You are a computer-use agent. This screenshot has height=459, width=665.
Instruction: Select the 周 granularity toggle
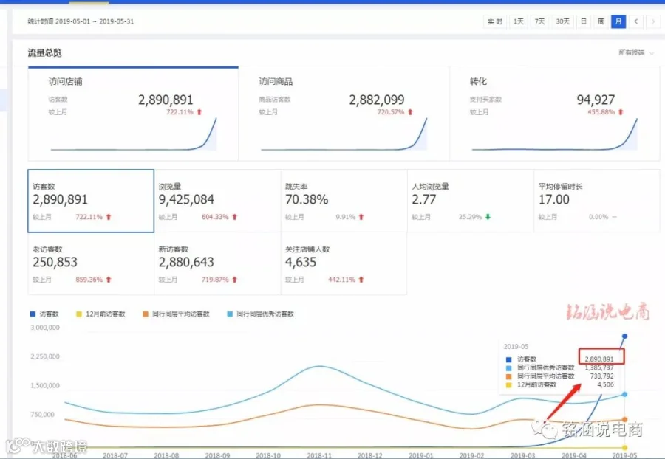(x=601, y=21)
